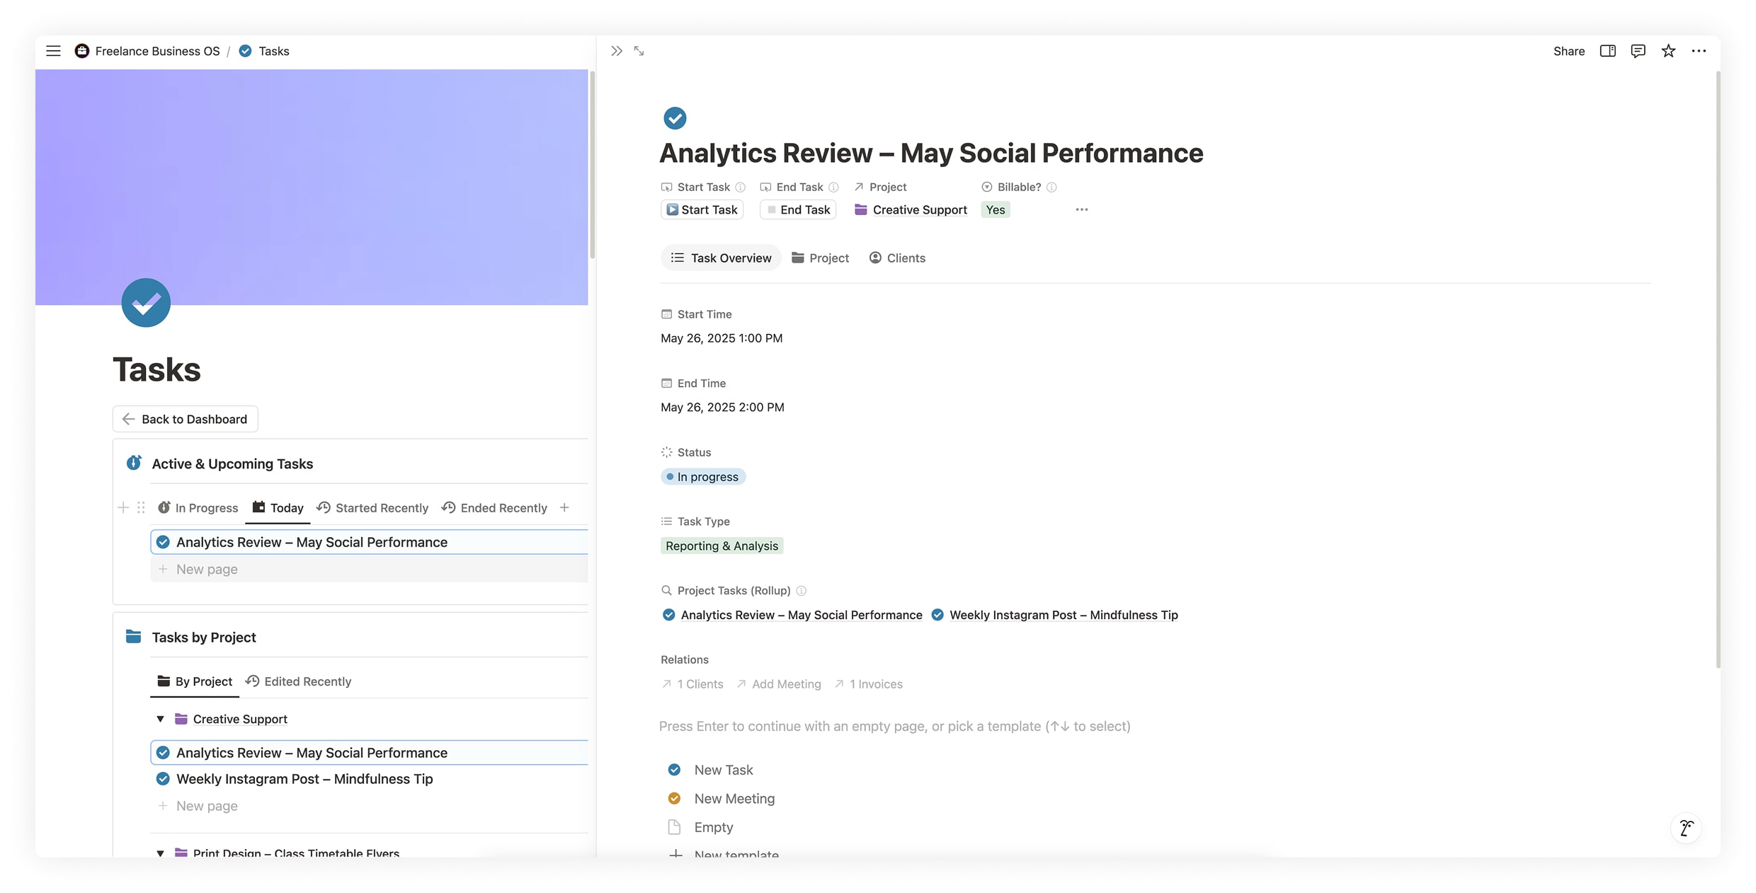The image size is (1756, 893).
Task: Expand the Print Design project group triangle
Action: [x=161, y=853]
